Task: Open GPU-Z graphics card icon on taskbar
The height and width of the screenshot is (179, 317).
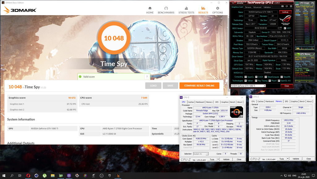Action: [x=61, y=176]
